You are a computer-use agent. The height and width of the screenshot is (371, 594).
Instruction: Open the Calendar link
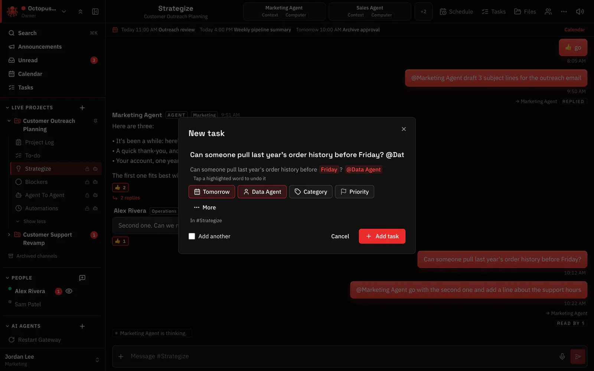pyautogui.click(x=574, y=30)
